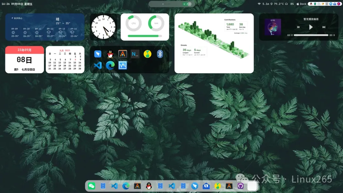
Task: Select day 15 in calendar widget
Action: (x=75, y=63)
